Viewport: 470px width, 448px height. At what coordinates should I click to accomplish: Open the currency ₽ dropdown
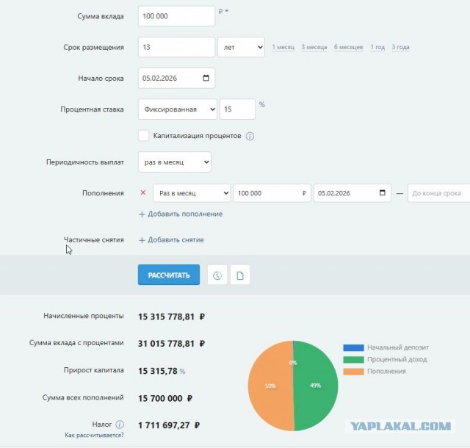click(223, 11)
